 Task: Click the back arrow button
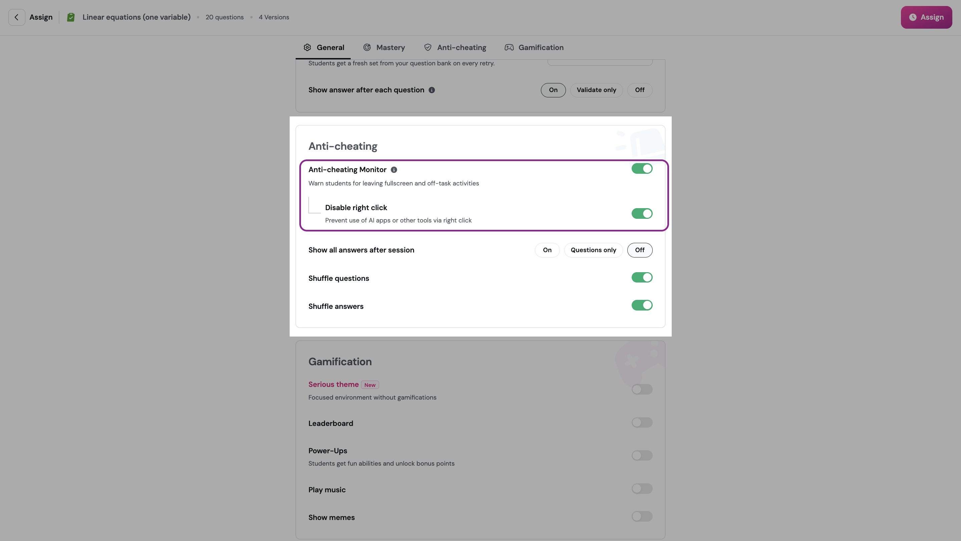point(16,17)
